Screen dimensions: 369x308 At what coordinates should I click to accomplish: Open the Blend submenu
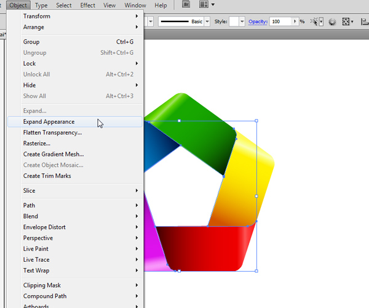(75, 216)
